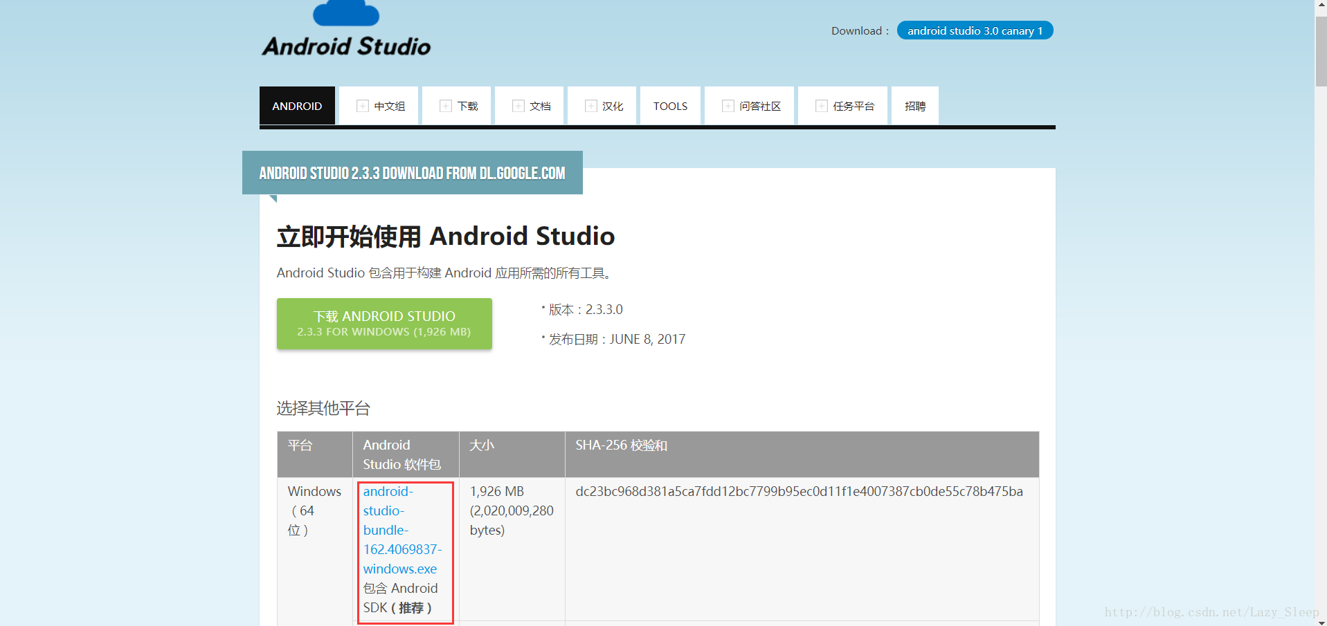Click the green 下载 ANDROID STUDIO button

tap(384, 324)
